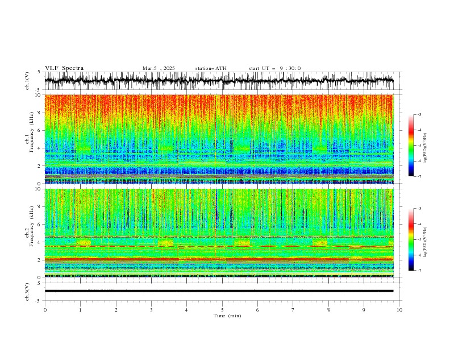Select the date text "Mar.5 , 2025"
This screenshot has width=450, height=348.
[159, 68]
